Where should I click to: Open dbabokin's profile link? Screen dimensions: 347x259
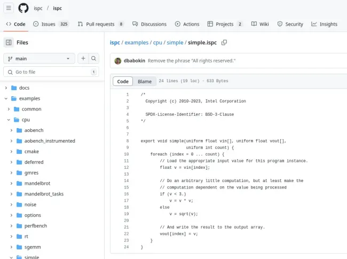(x=135, y=61)
